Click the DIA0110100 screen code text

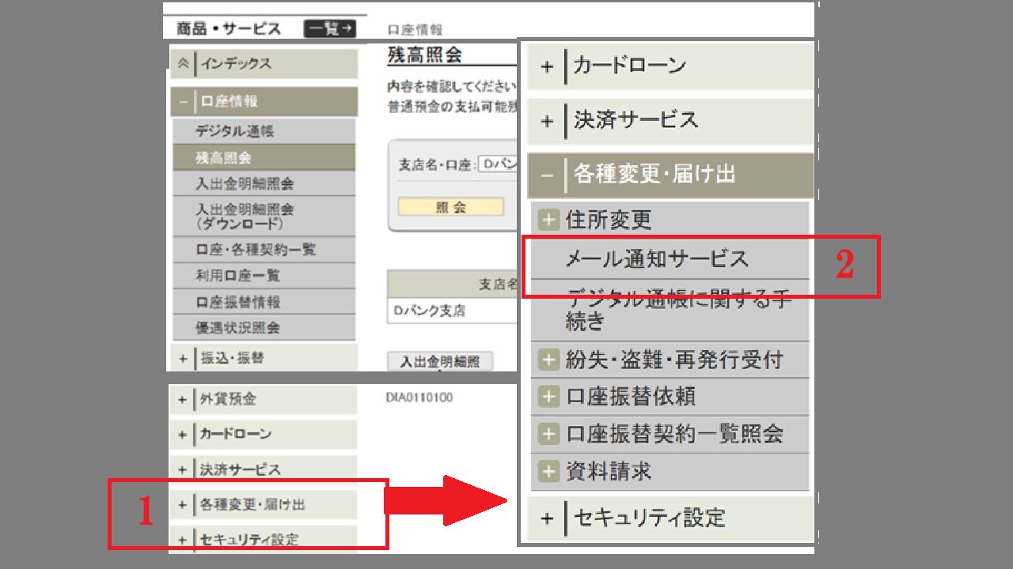(419, 398)
